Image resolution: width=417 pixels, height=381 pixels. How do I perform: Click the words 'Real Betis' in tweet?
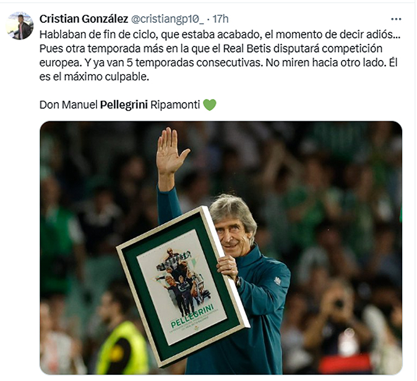247,49
